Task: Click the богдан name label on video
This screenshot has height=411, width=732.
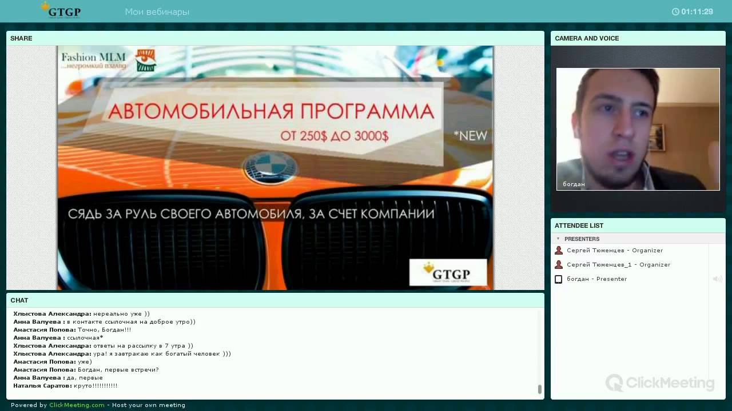Action: coord(574,184)
